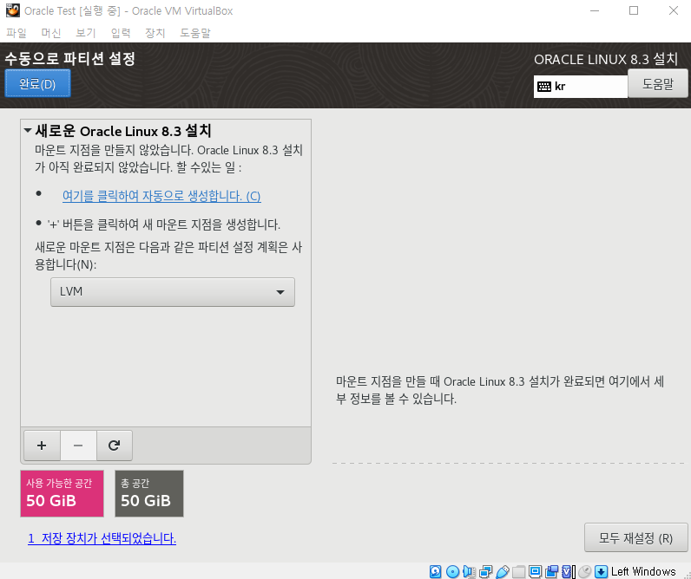The width and height of the screenshot is (691, 579).
Task: Click the ORACLE LINUX 8.3 설치 title text
Action: point(606,59)
